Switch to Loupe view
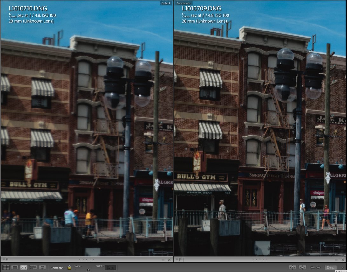347x272 pixels. point(15,268)
